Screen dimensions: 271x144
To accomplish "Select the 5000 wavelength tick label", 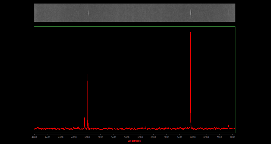I will [87, 137].
